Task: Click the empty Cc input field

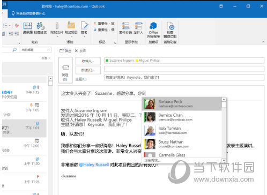Action: [x=184, y=69]
